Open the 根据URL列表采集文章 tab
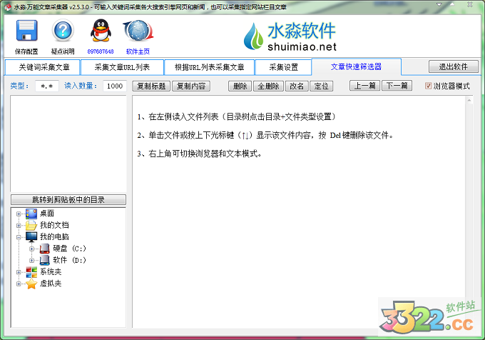 pyautogui.click(x=210, y=67)
